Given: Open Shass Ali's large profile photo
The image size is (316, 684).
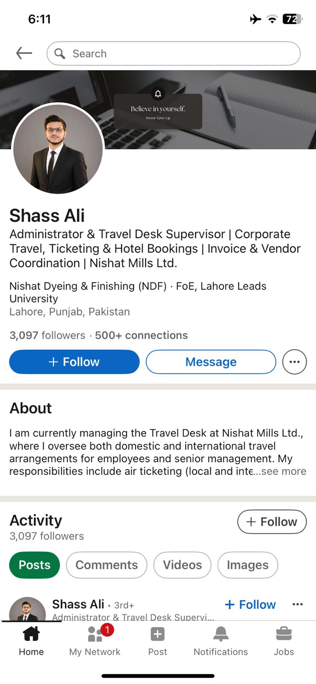Looking at the screenshot, I should [x=58, y=149].
